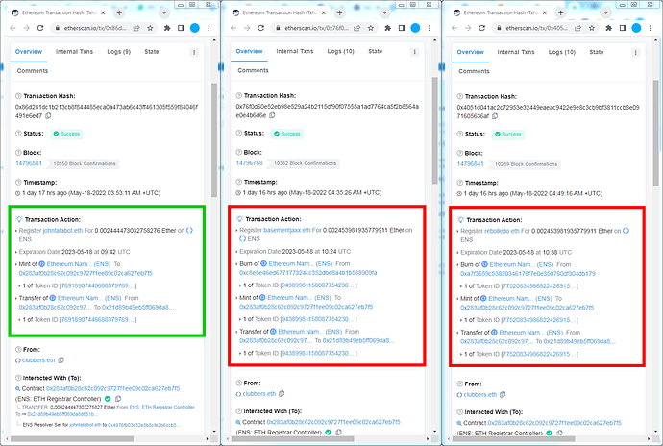This screenshot has height=446, width=663.
Task: Click the Block help icon in rebolledo.eth window
Action: [459, 153]
